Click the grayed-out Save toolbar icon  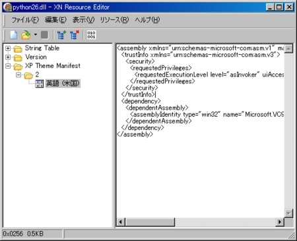45,35
